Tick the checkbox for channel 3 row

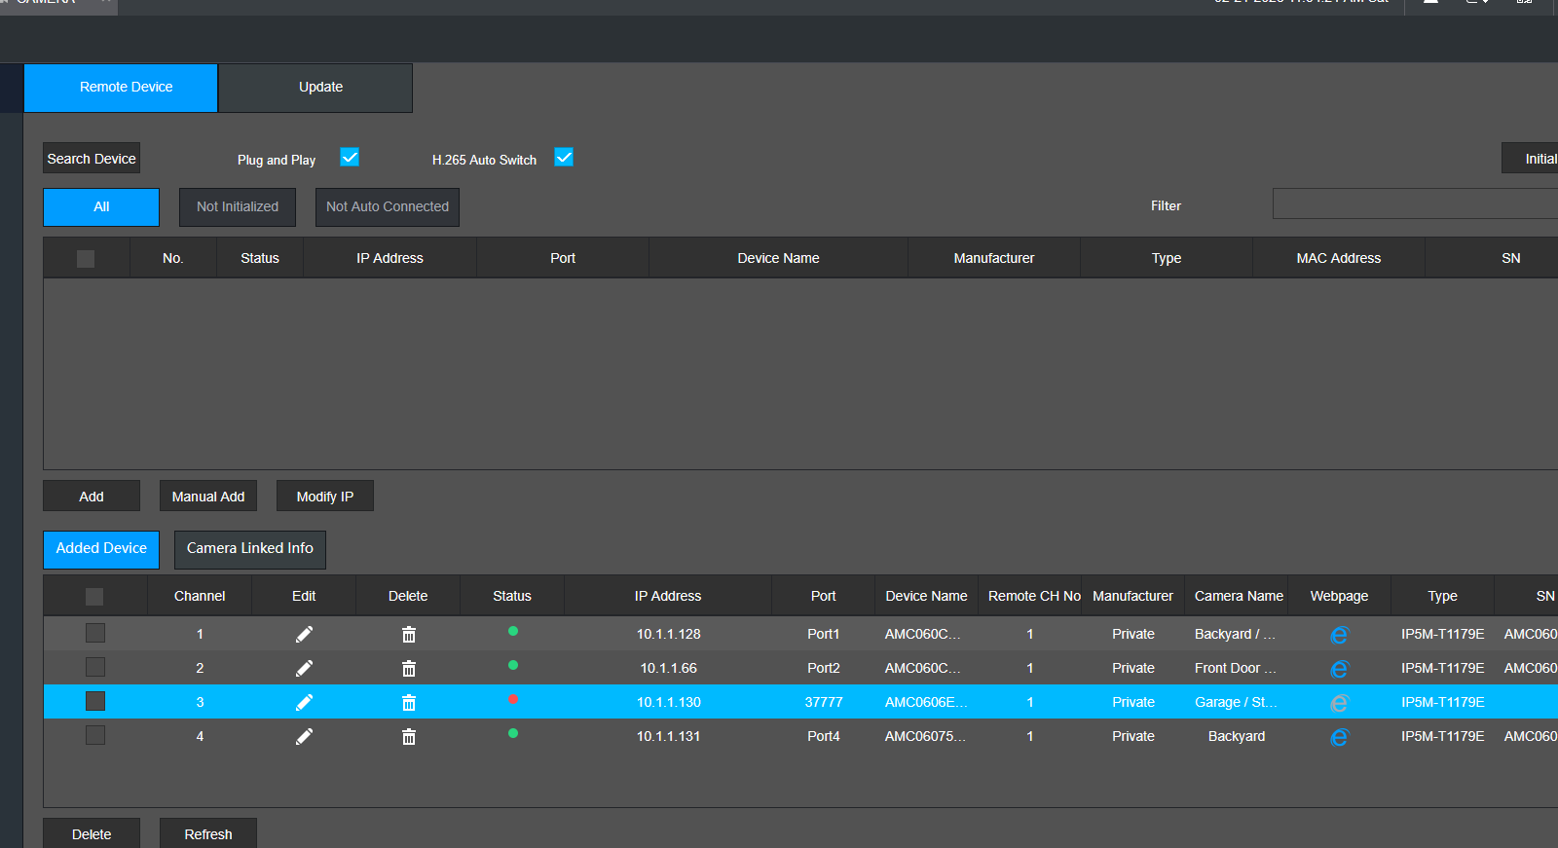pyautogui.click(x=95, y=701)
